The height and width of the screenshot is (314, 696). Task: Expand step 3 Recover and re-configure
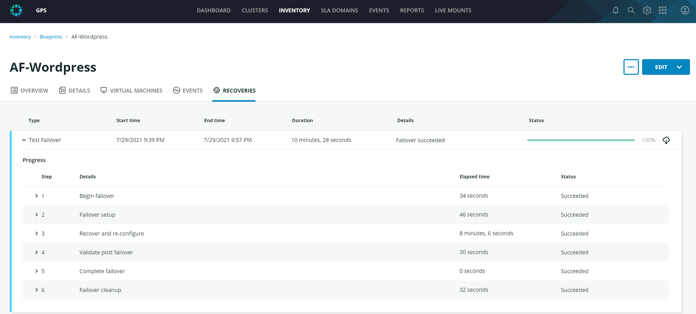37,234
